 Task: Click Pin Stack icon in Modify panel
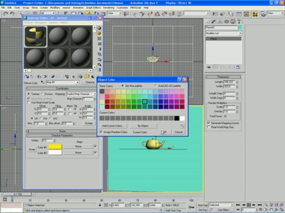[x=209, y=67]
